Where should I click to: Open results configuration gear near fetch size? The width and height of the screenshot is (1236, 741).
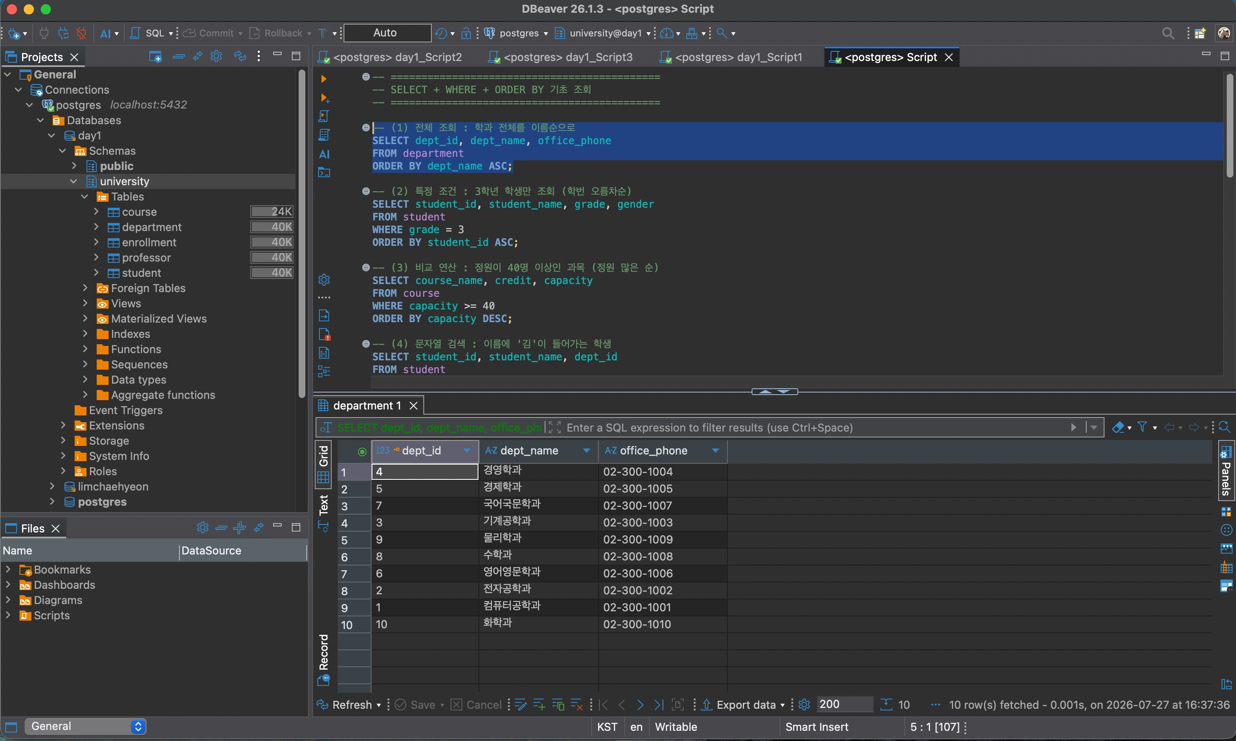click(804, 705)
